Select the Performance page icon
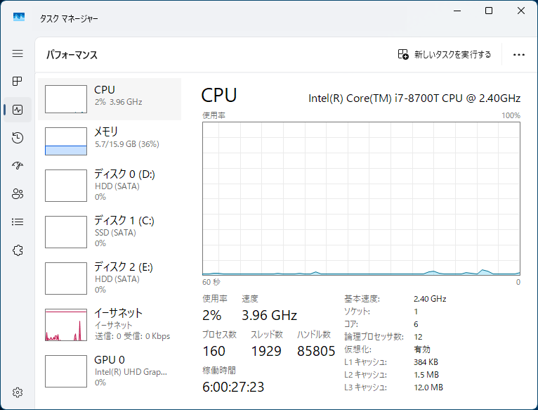Image resolution: width=538 pixels, height=410 pixels. click(x=18, y=110)
